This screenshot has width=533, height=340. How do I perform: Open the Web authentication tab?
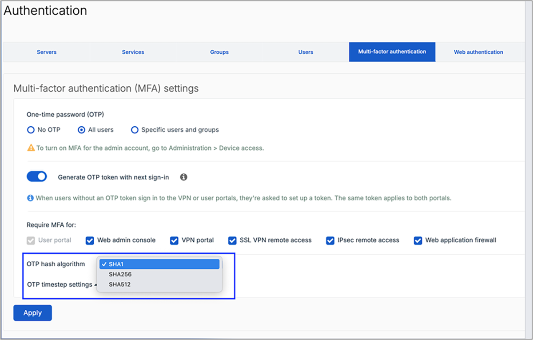pyautogui.click(x=478, y=52)
